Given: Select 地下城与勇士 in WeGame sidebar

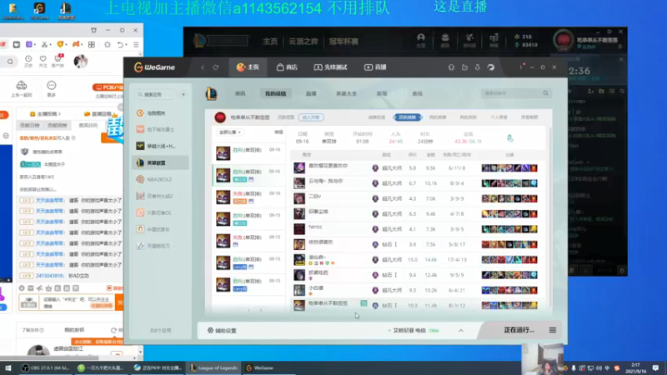Looking at the screenshot, I should coord(160,129).
